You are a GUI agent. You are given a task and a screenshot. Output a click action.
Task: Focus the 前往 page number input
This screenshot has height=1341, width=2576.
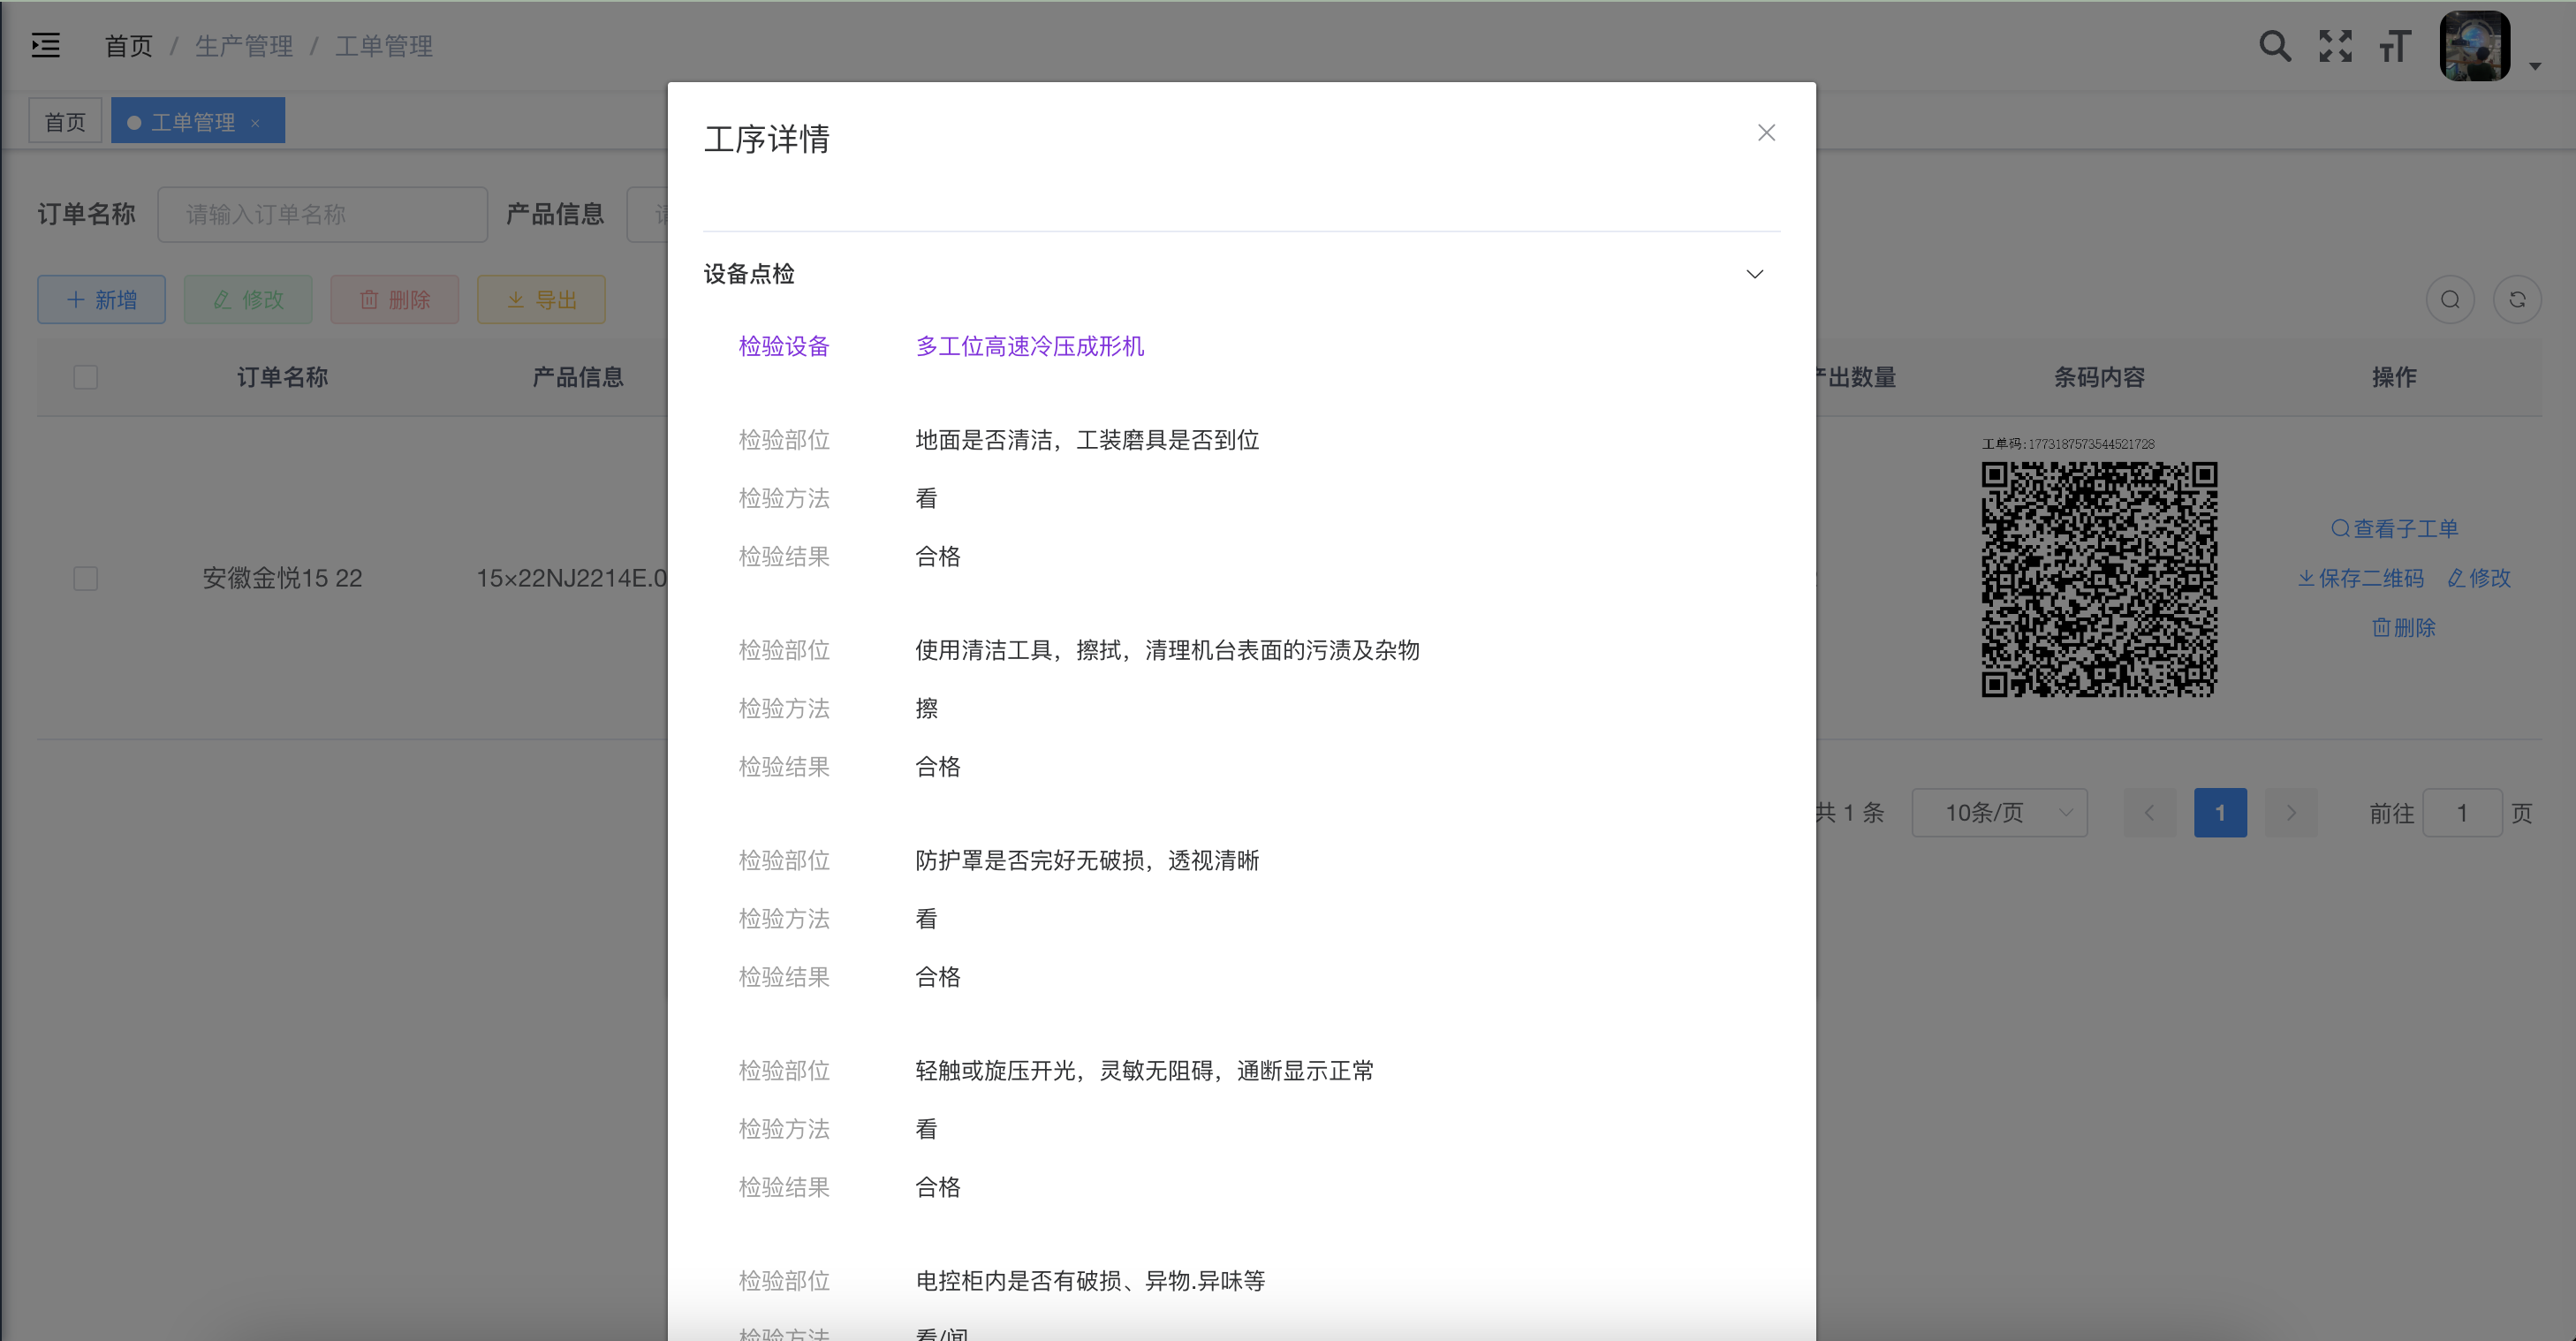tap(2462, 812)
